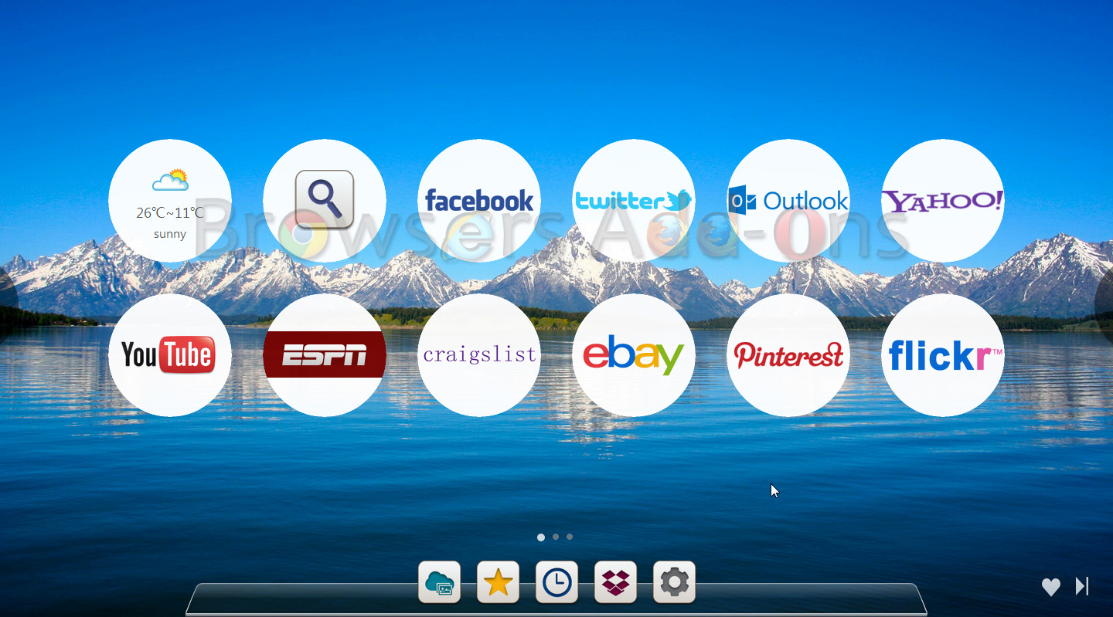The height and width of the screenshot is (617, 1113).
Task: Open settings using the gear icon
Action: [674, 582]
